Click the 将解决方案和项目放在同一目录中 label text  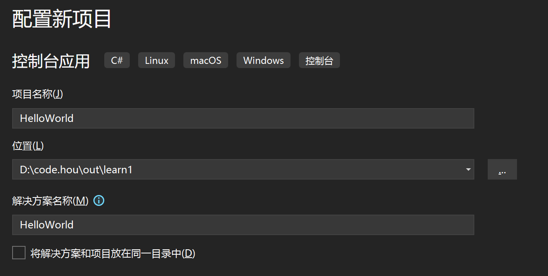click(113, 253)
